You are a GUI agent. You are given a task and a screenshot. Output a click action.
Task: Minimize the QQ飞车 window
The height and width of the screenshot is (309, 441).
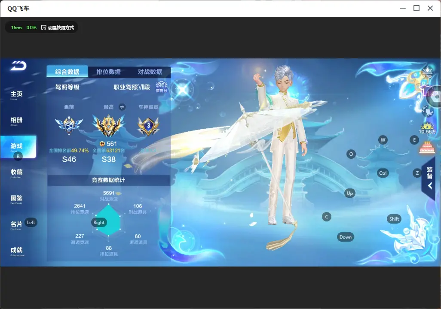coord(403,9)
